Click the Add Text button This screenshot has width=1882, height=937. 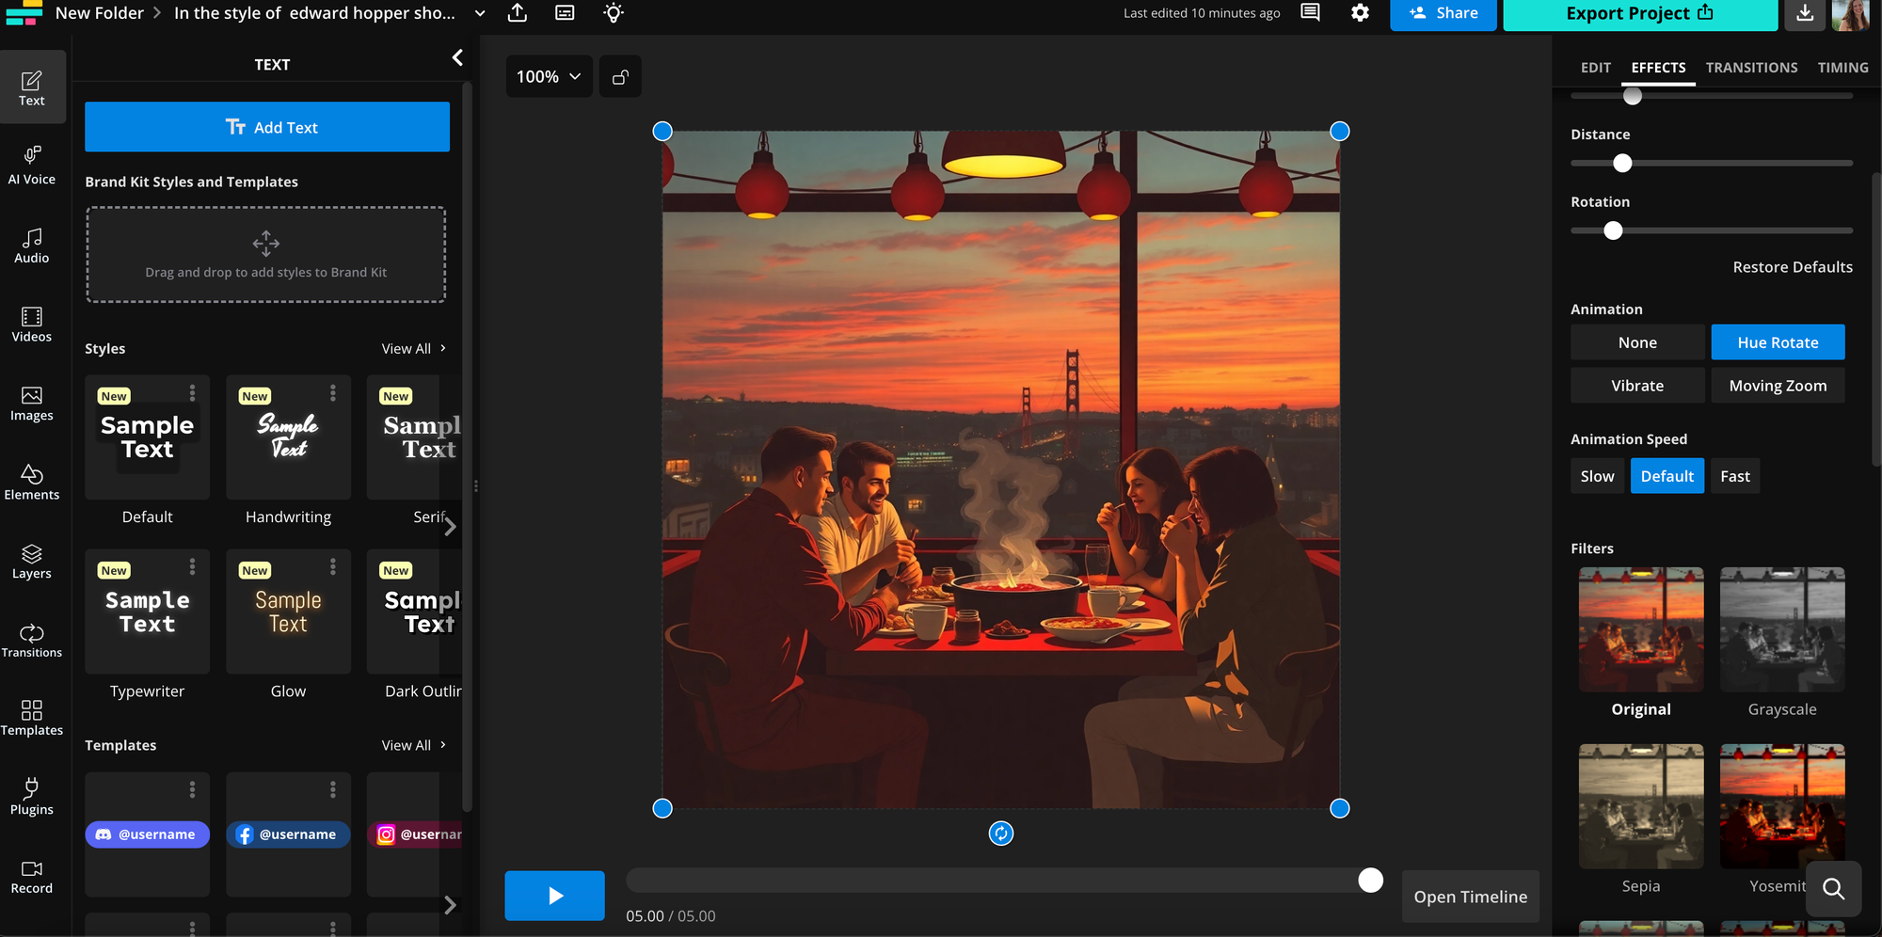click(267, 126)
